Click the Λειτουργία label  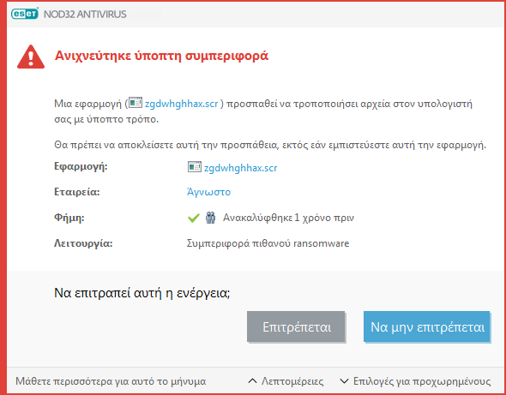[83, 243]
